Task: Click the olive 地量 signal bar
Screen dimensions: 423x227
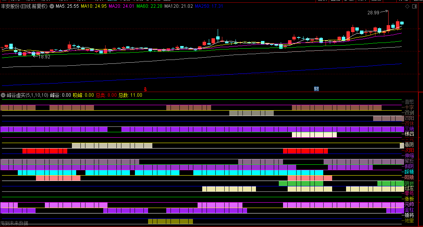Action: click(171, 221)
